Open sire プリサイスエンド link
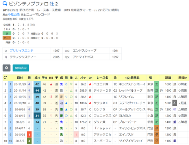Screen dimensions: 189x145 [x=22, y=51]
